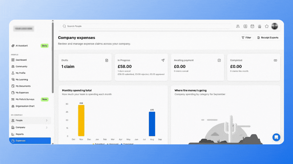Open the Filter button

[246, 37]
